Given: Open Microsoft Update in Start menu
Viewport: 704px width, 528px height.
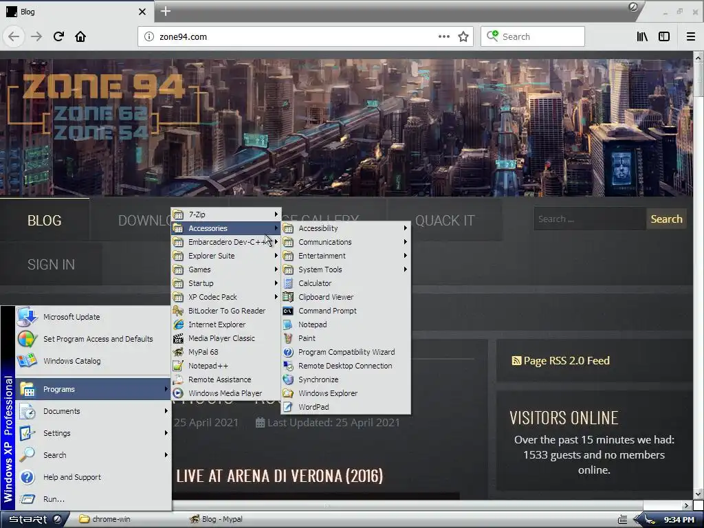Looking at the screenshot, I should coord(93,317).
